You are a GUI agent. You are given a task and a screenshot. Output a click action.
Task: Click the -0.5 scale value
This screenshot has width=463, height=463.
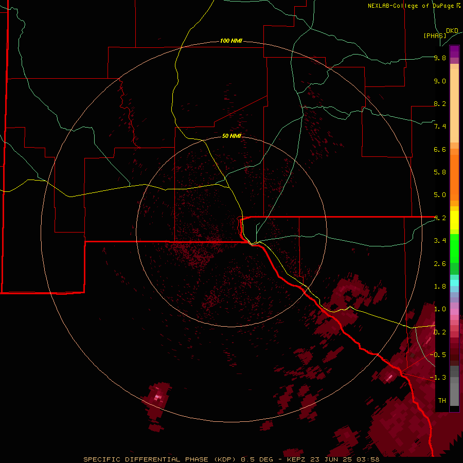pyautogui.click(x=438, y=355)
